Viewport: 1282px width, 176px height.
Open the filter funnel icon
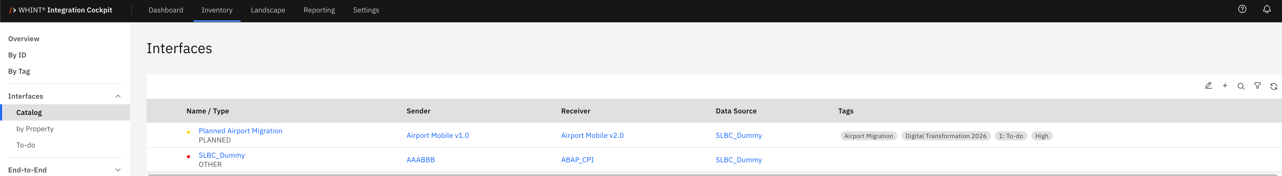(x=1258, y=85)
